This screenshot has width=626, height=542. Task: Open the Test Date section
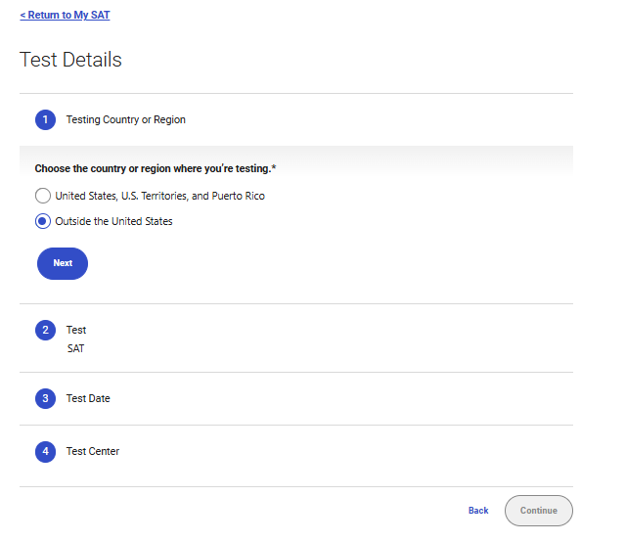click(x=88, y=398)
